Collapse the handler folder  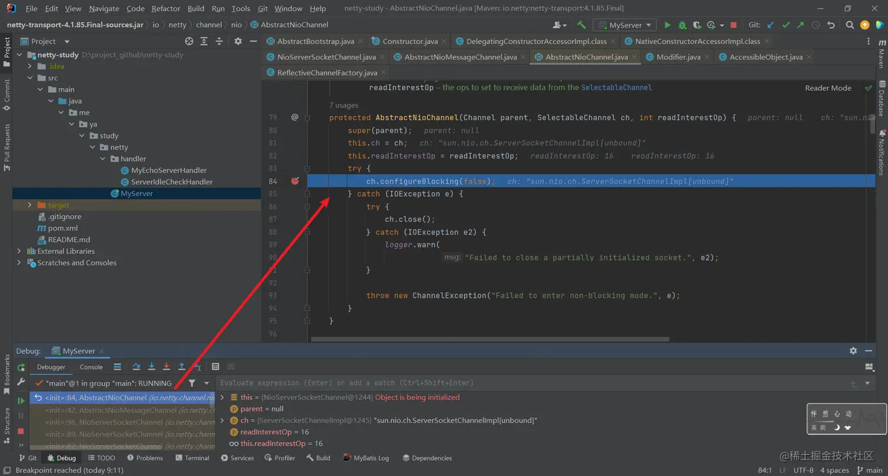click(x=103, y=159)
